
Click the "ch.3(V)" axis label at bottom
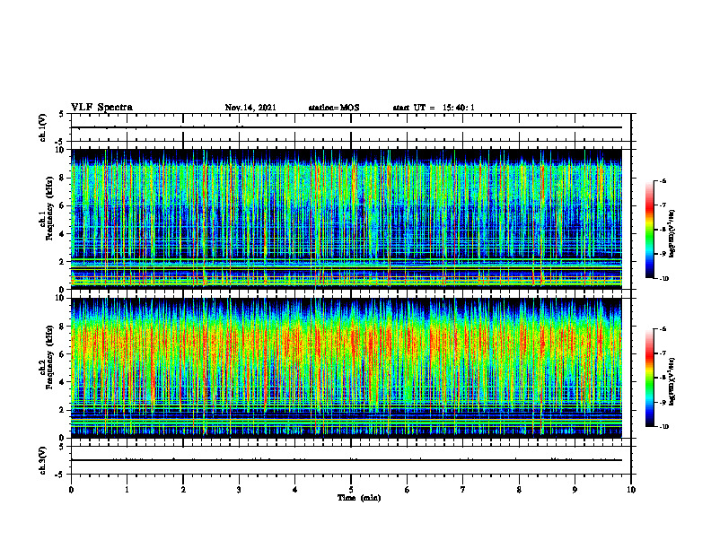(x=42, y=460)
